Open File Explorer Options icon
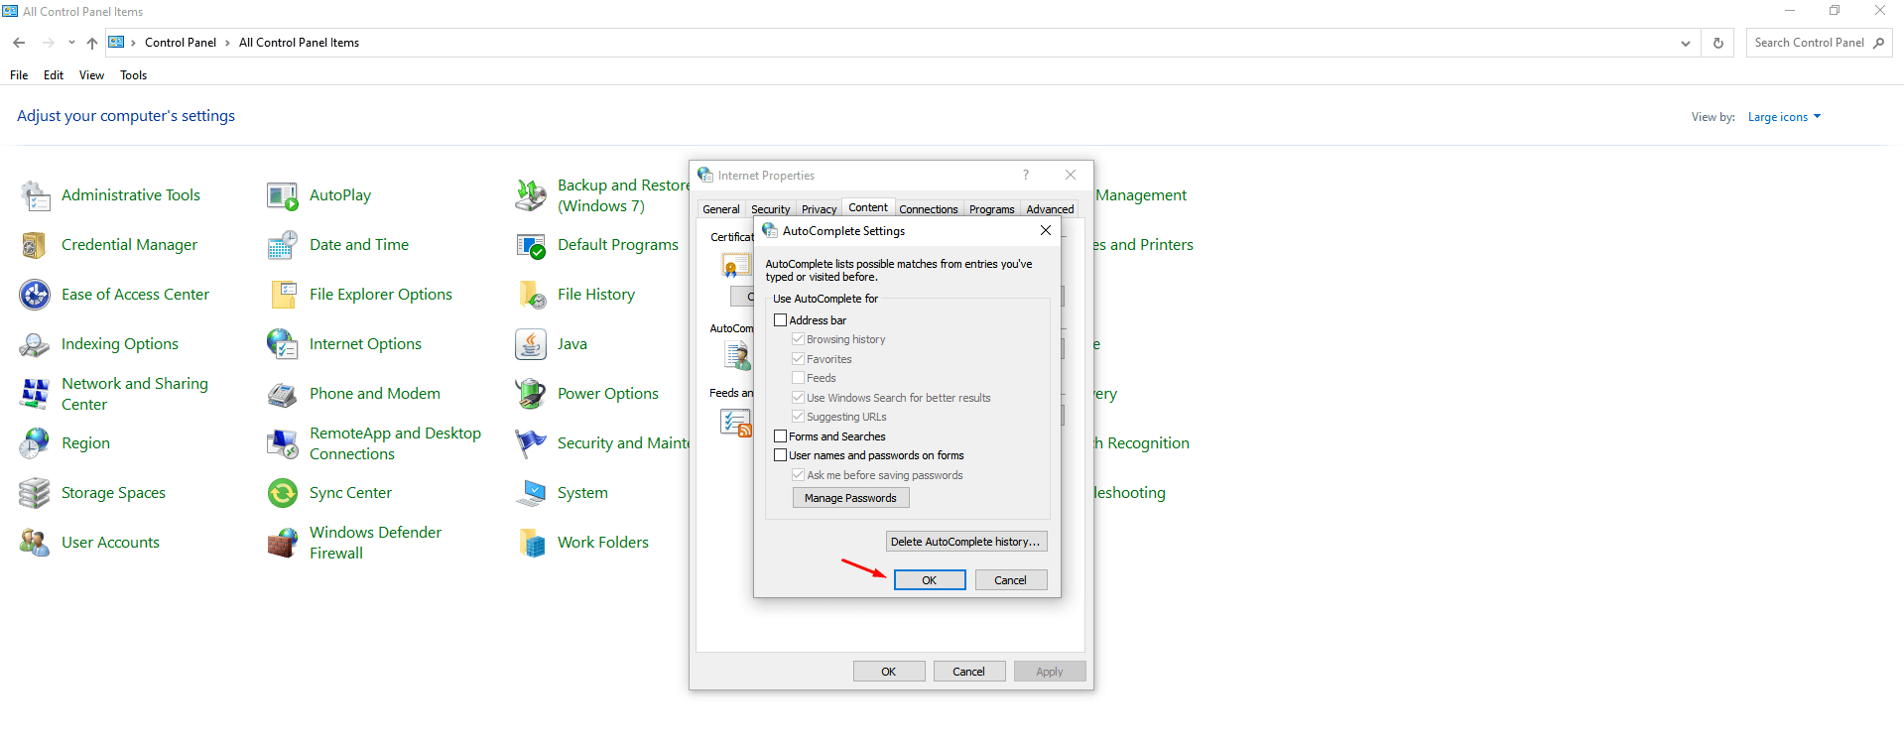The height and width of the screenshot is (745, 1904). pos(283,295)
